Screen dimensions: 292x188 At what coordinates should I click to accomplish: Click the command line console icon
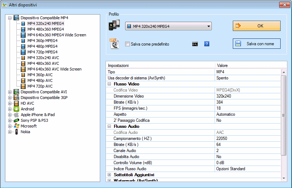pos(195,44)
